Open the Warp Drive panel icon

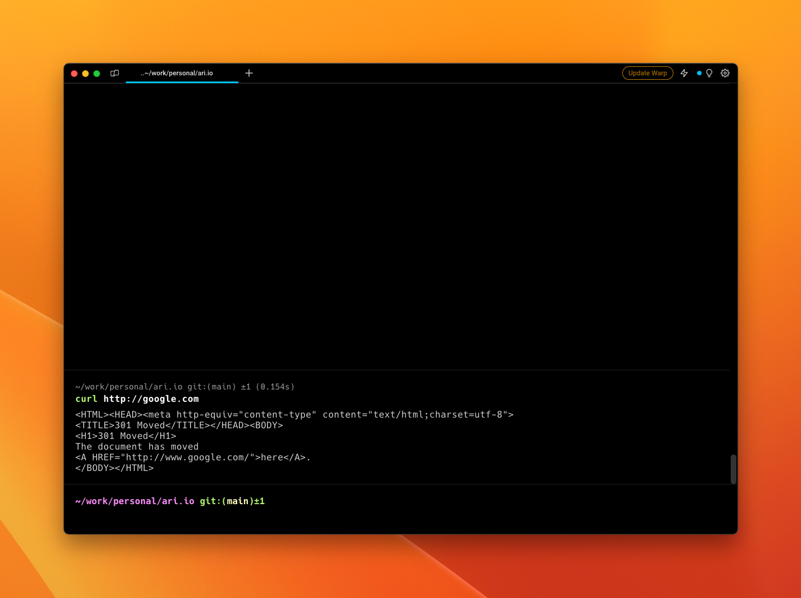coord(115,73)
